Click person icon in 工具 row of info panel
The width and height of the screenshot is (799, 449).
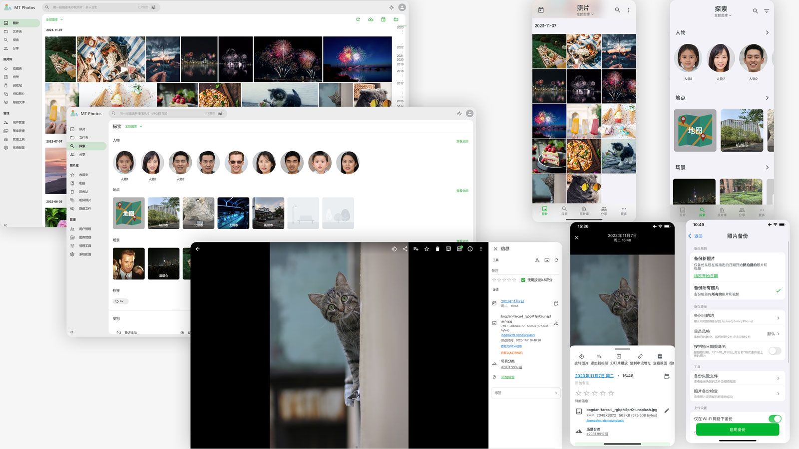pyautogui.click(x=537, y=260)
